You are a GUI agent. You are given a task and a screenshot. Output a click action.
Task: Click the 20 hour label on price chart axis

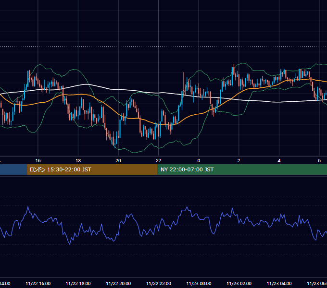click(x=118, y=161)
